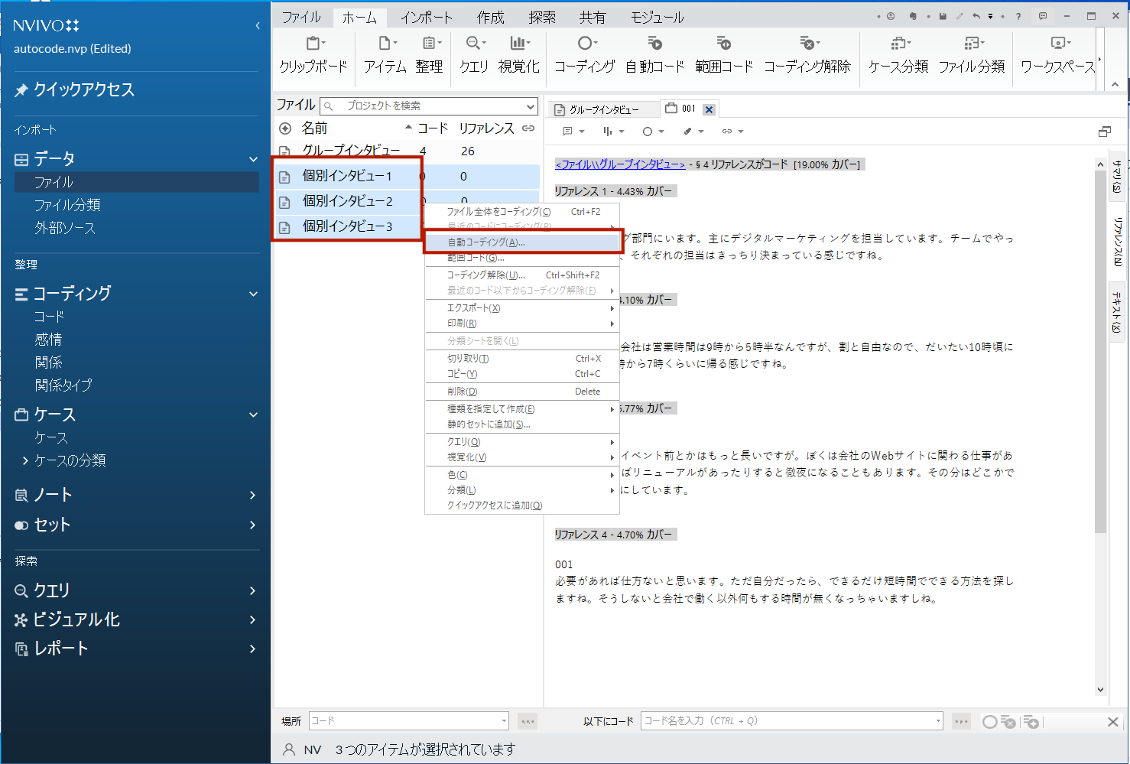Click the コーディング解除 ribbon icon
Image resolution: width=1130 pixels, height=764 pixels.
[x=807, y=44]
